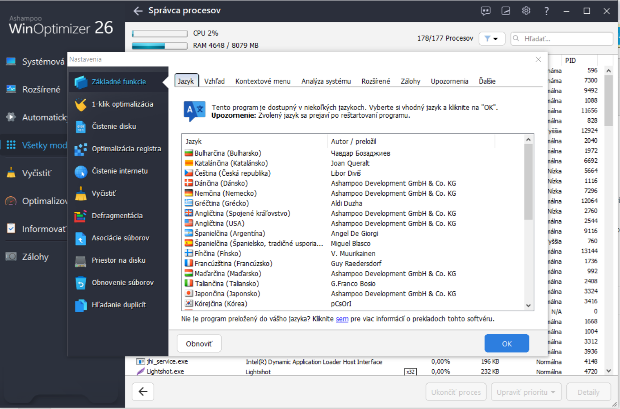Open the Upozornenia tab
The height and width of the screenshot is (409, 620).
[449, 81]
